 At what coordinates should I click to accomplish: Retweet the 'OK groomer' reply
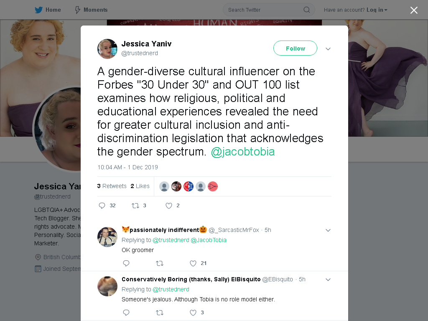160,263
